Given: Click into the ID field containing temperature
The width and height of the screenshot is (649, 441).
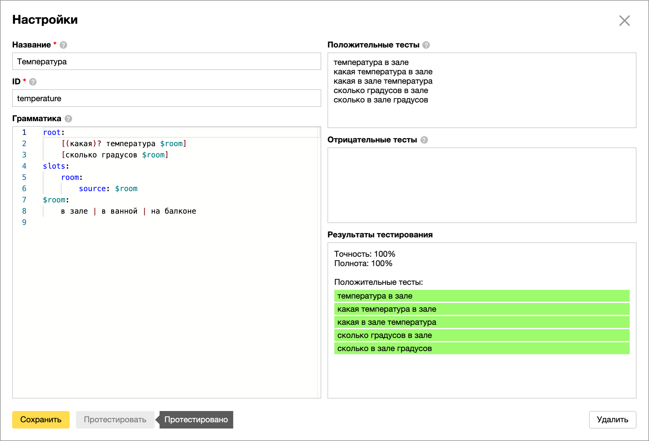Looking at the screenshot, I should click(x=166, y=98).
